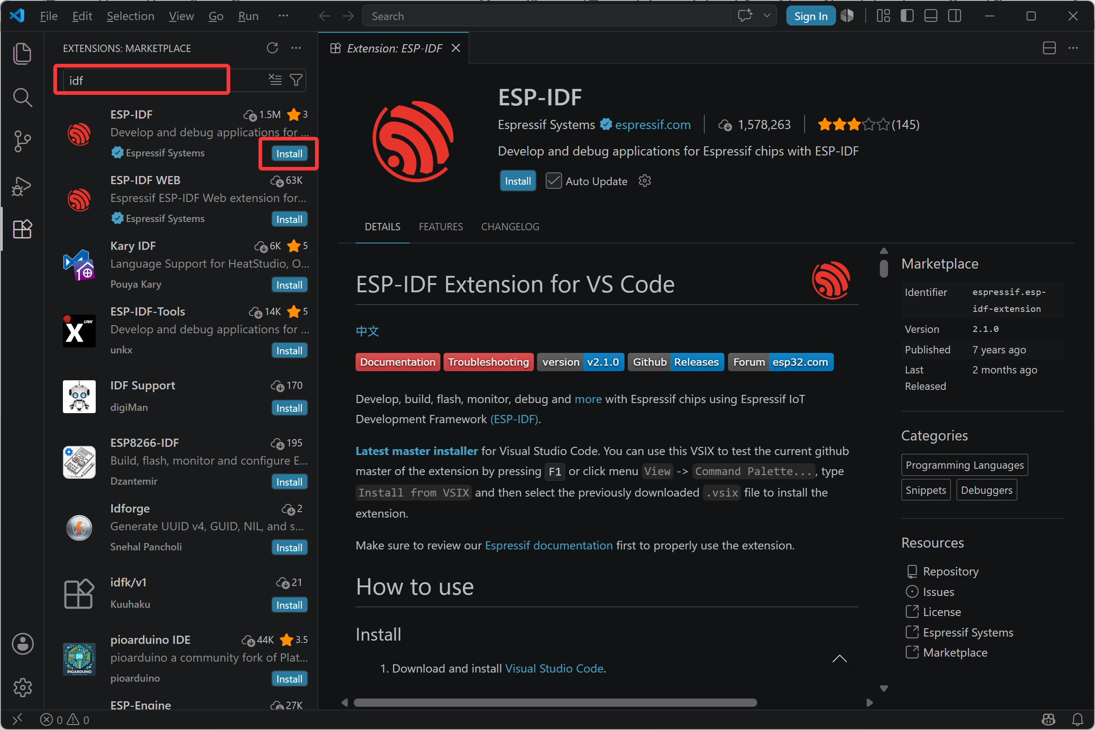Open the espressif.com publisher link
The width and height of the screenshot is (1095, 730).
[652, 125]
